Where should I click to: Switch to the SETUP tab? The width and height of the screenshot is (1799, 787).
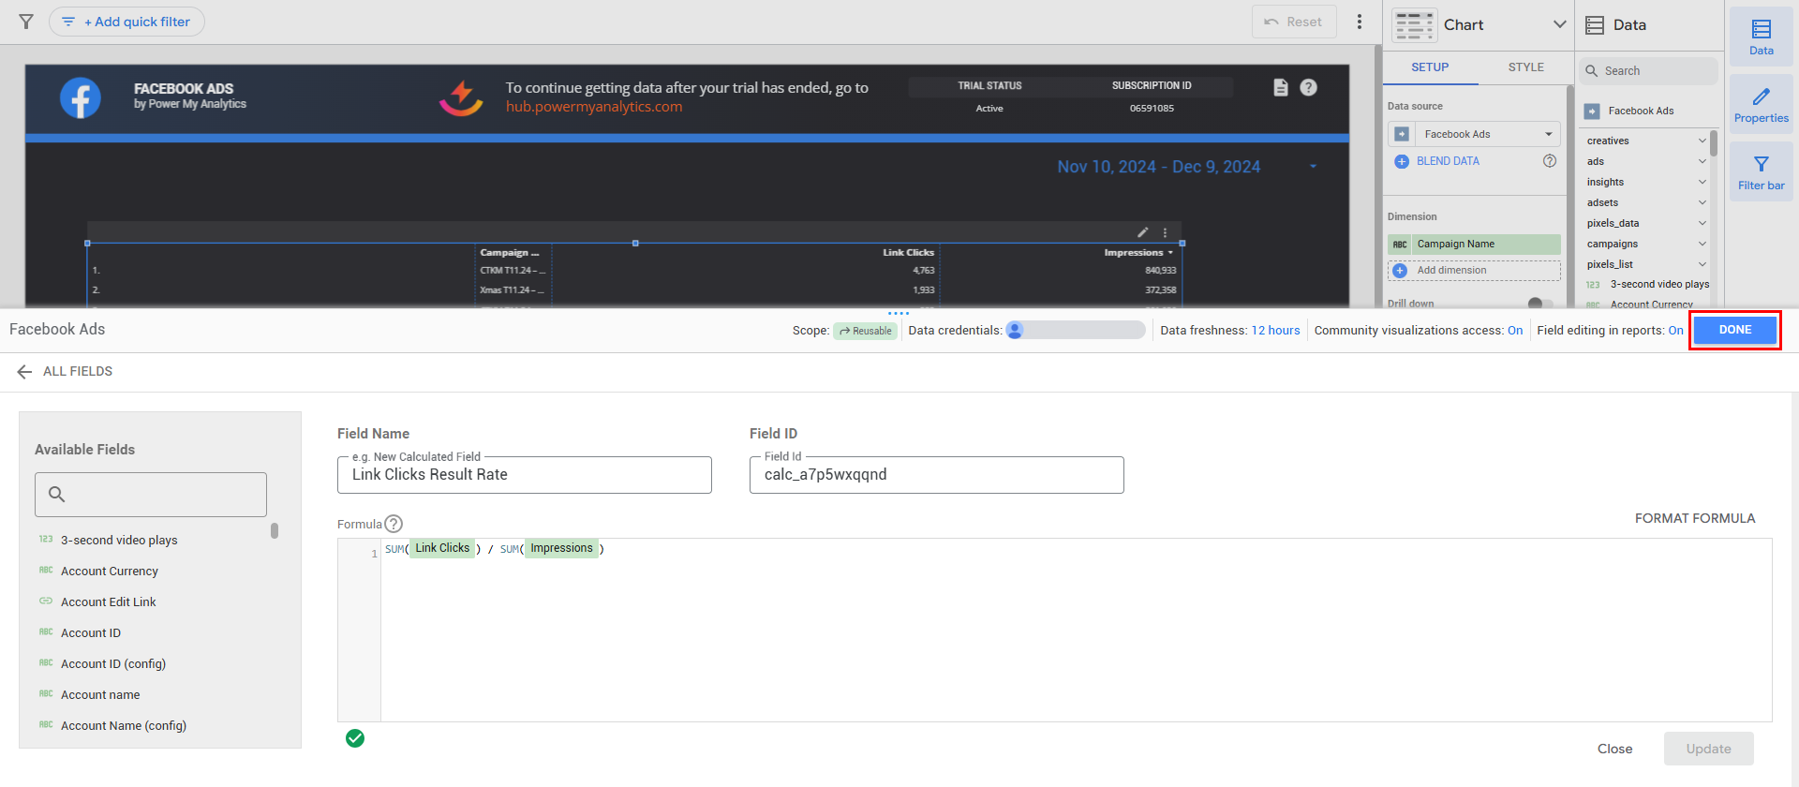point(1430,67)
